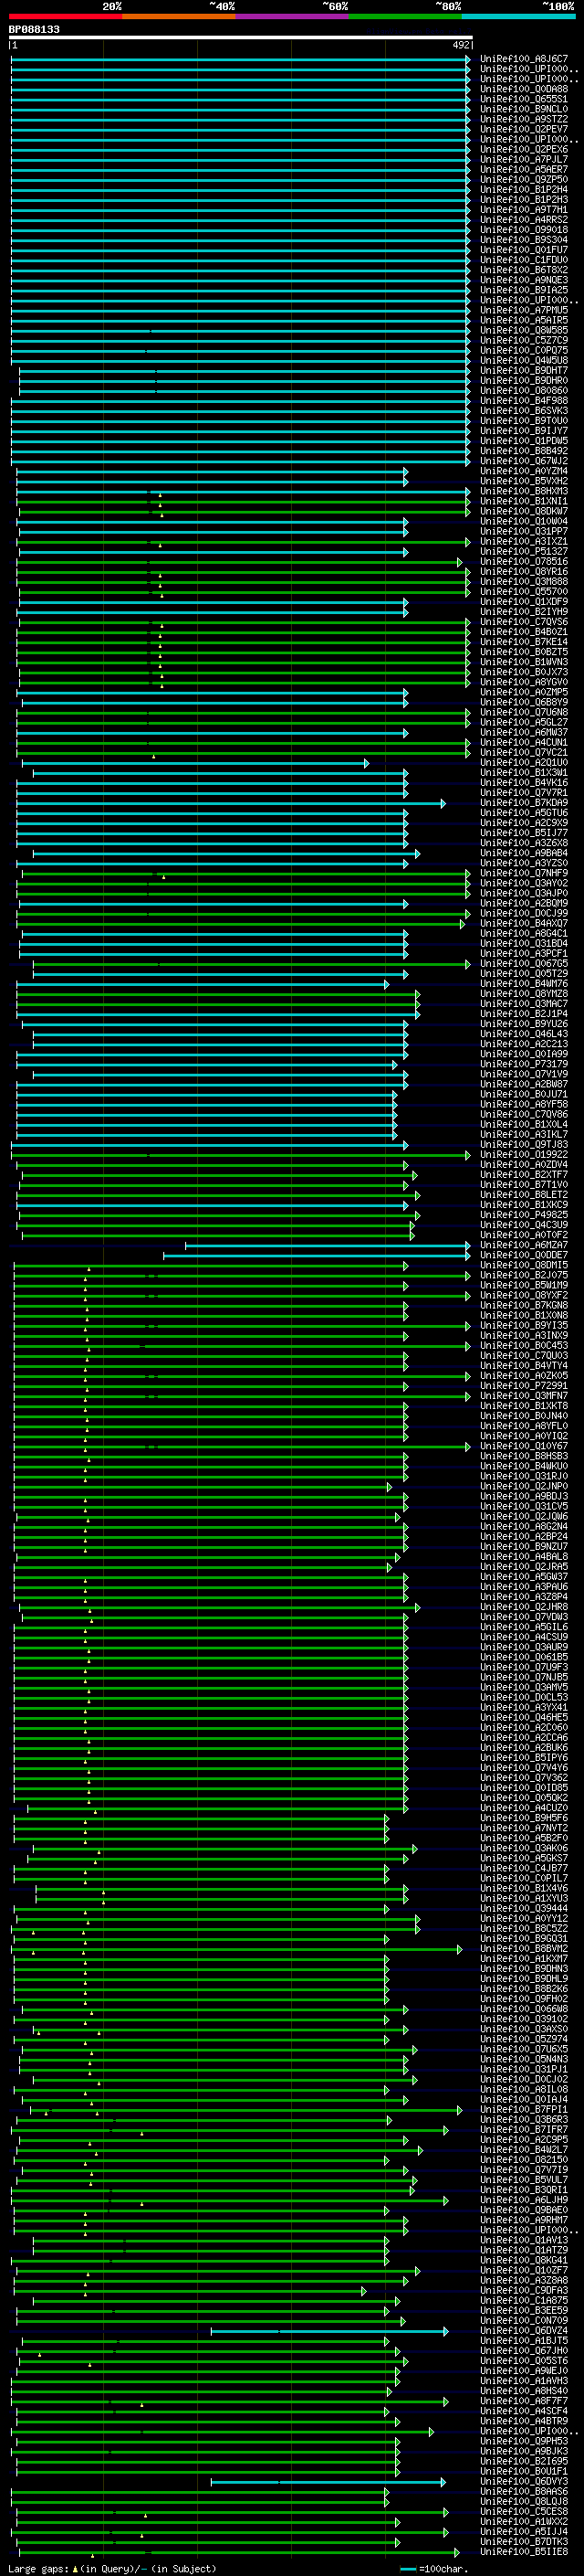Select the UniRef100_B7KDA9 label
Viewport: 584px width, 2576px height.
coord(524,803)
